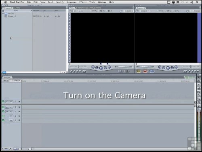Open the File menu
This screenshot has width=202, height=152.
coord(29,2)
